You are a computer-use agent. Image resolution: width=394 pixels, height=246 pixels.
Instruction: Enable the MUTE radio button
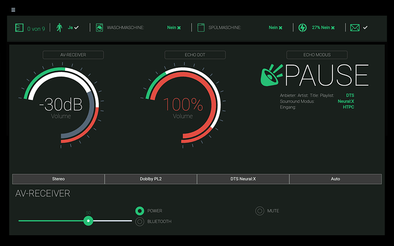(x=260, y=211)
